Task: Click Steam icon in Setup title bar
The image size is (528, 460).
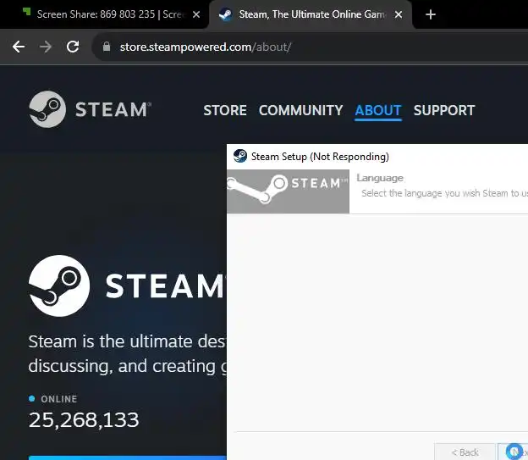Action: point(240,156)
